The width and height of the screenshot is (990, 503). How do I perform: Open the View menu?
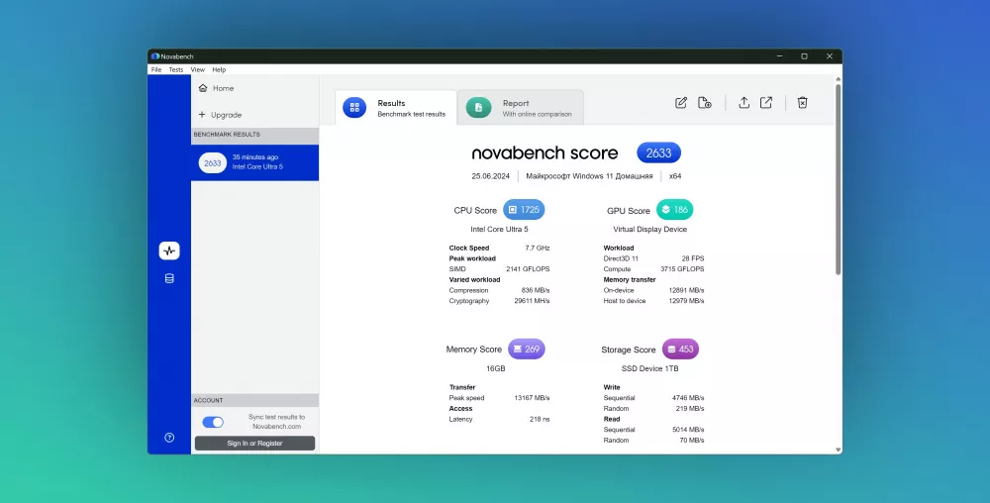click(x=198, y=69)
